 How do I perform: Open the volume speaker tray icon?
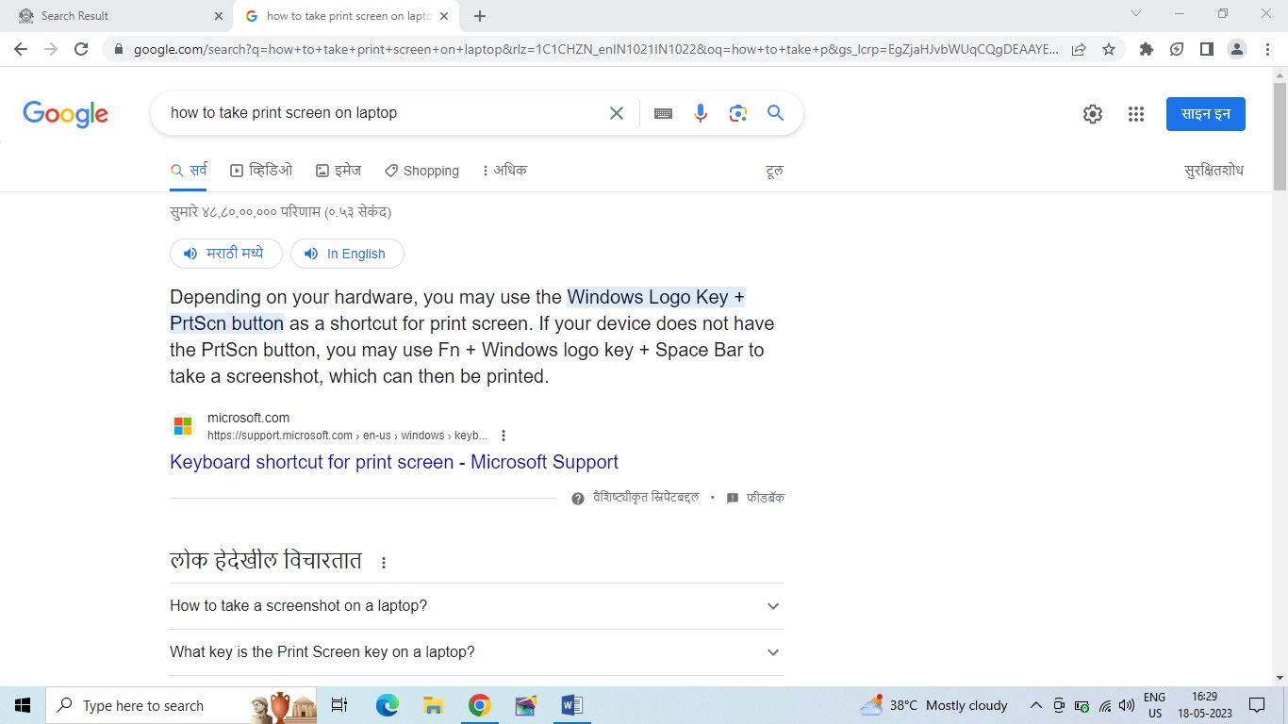click(1127, 705)
